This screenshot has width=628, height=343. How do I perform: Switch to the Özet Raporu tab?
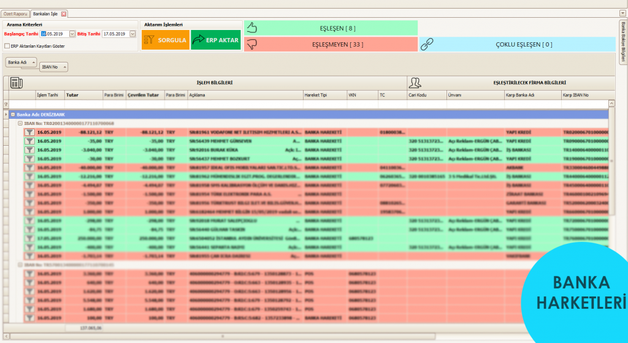pos(15,14)
